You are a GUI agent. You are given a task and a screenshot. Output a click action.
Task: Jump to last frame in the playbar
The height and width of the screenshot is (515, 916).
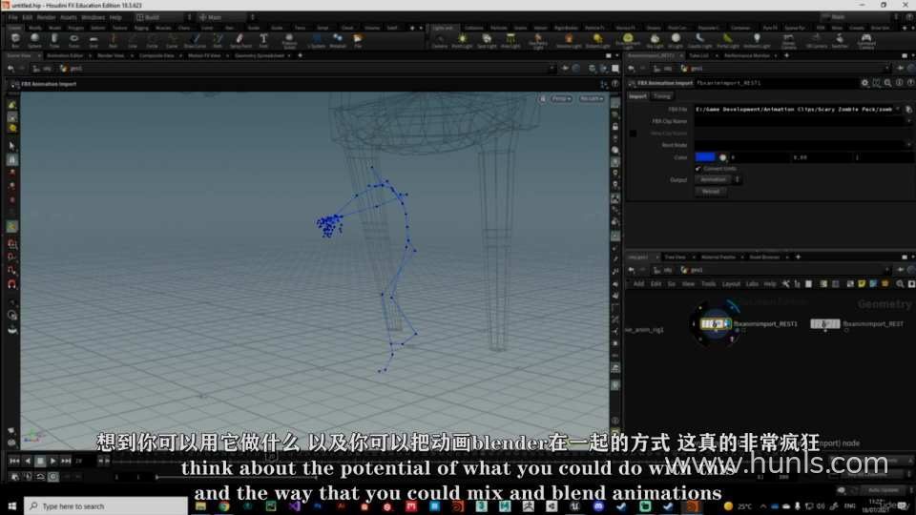point(66,462)
